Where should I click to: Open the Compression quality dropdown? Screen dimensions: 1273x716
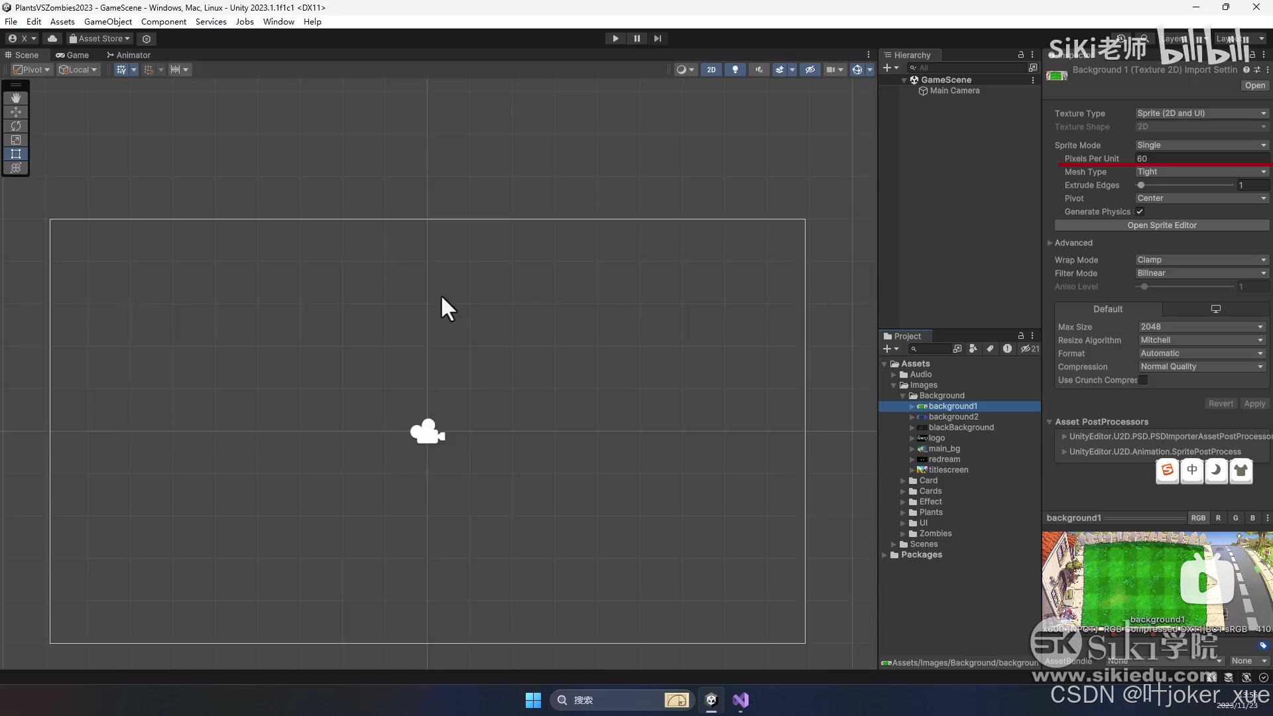click(1201, 367)
